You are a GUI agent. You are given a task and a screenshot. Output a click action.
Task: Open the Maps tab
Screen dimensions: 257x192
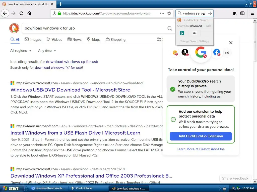[x=94, y=39]
